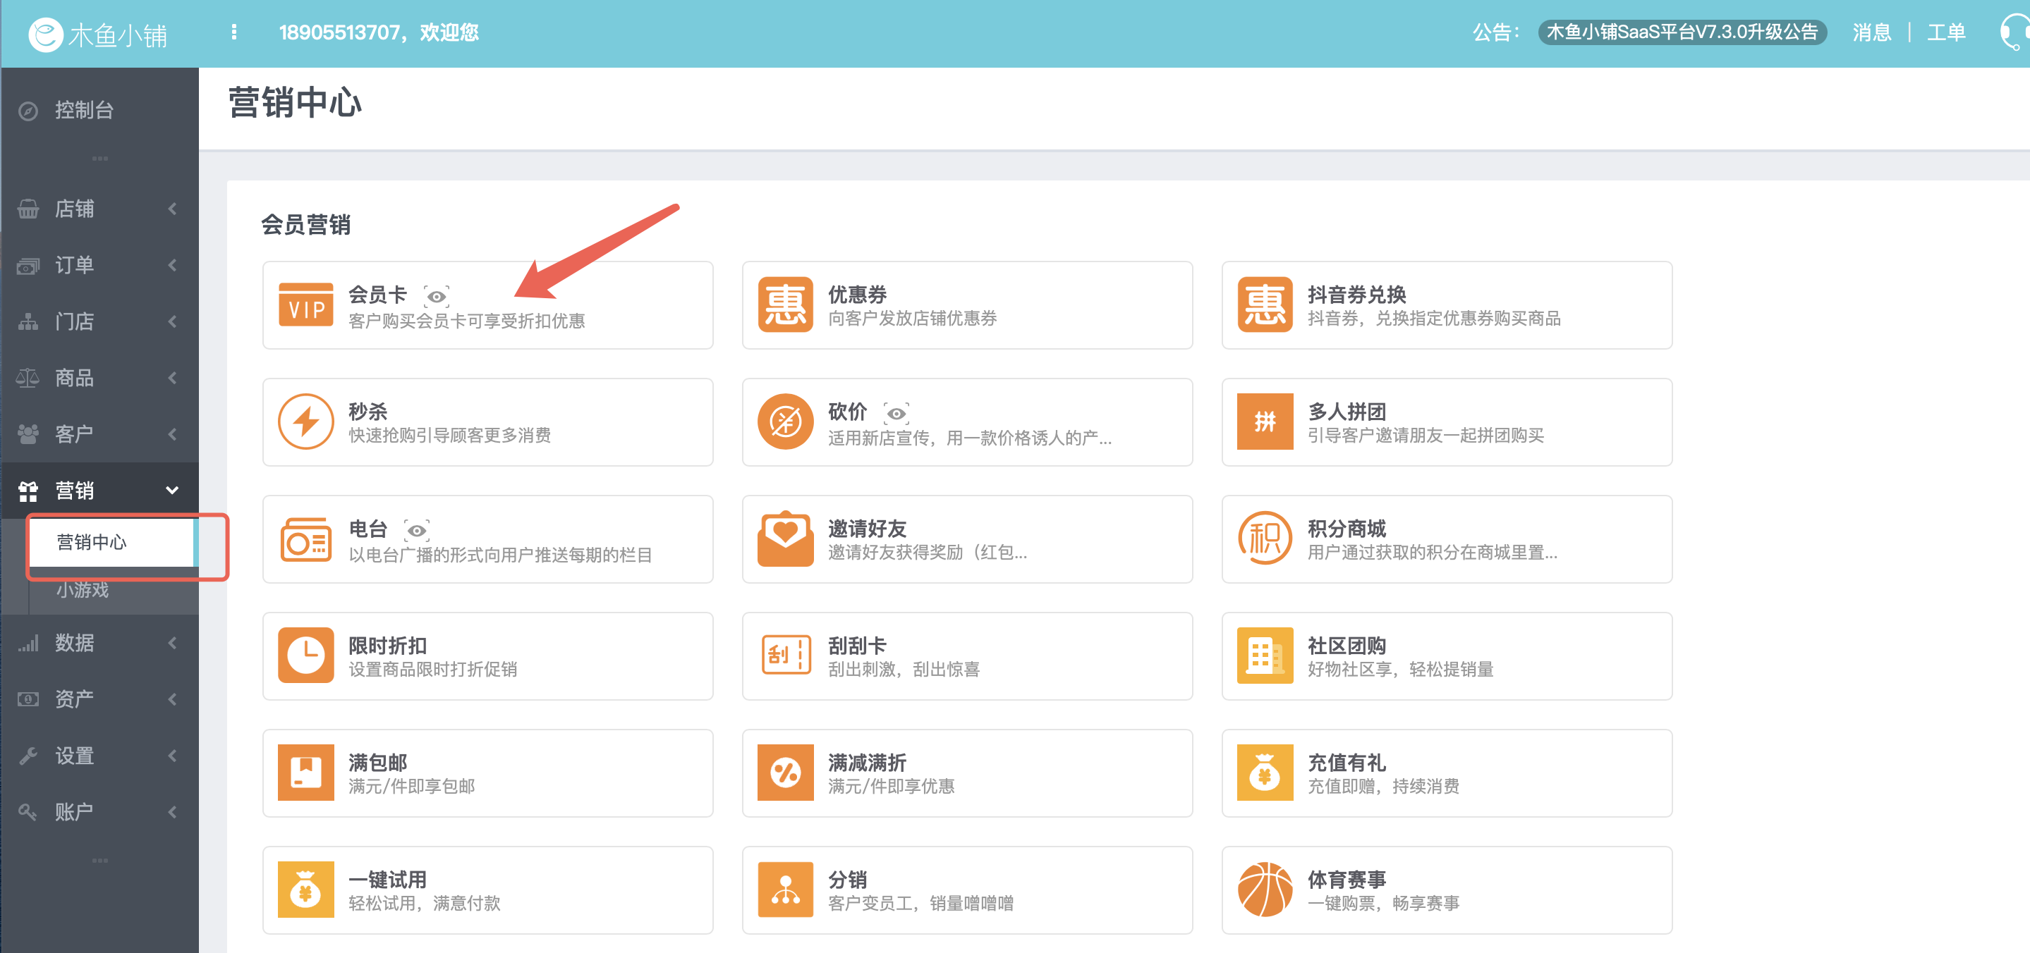Image resolution: width=2030 pixels, height=953 pixels.
Task: Toggle the eye icon beside 电台
Action: coord(416,530)
